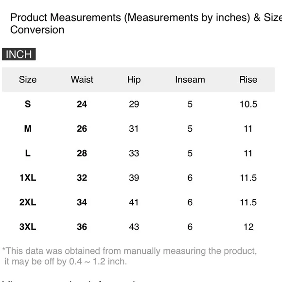This screenshot has height=282, width=282.
Task: Click the Rise column header
Action: (248, 79)
